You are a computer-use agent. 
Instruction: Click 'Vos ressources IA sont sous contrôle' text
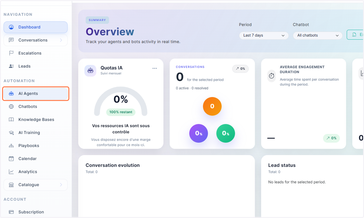pos(121,129)
